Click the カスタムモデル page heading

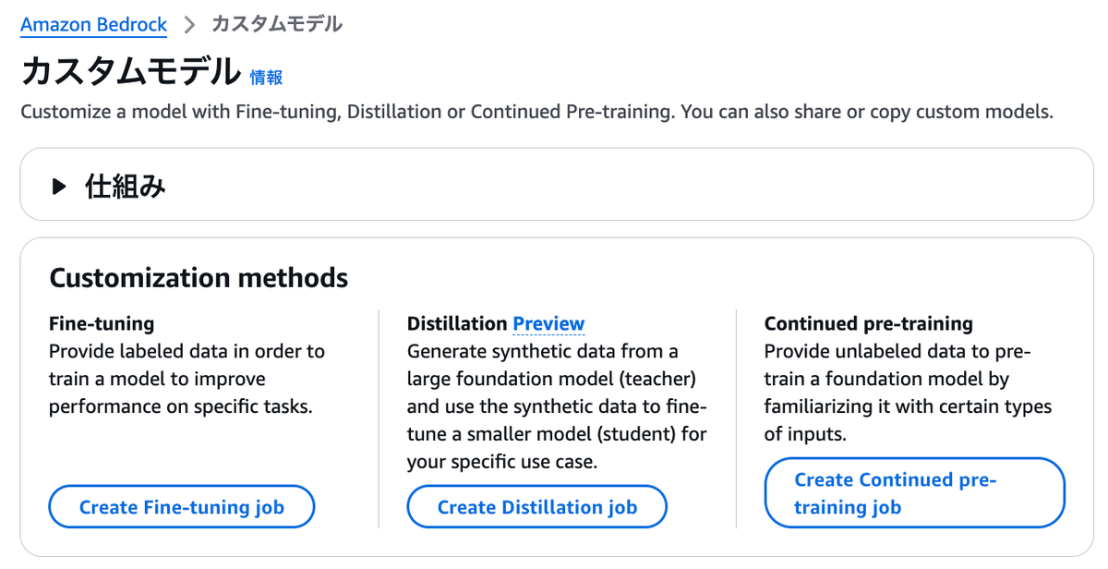click(x=130, y=71)
